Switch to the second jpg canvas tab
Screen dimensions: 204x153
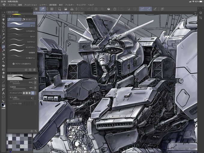pyautogui.click(x=77, y=13)
